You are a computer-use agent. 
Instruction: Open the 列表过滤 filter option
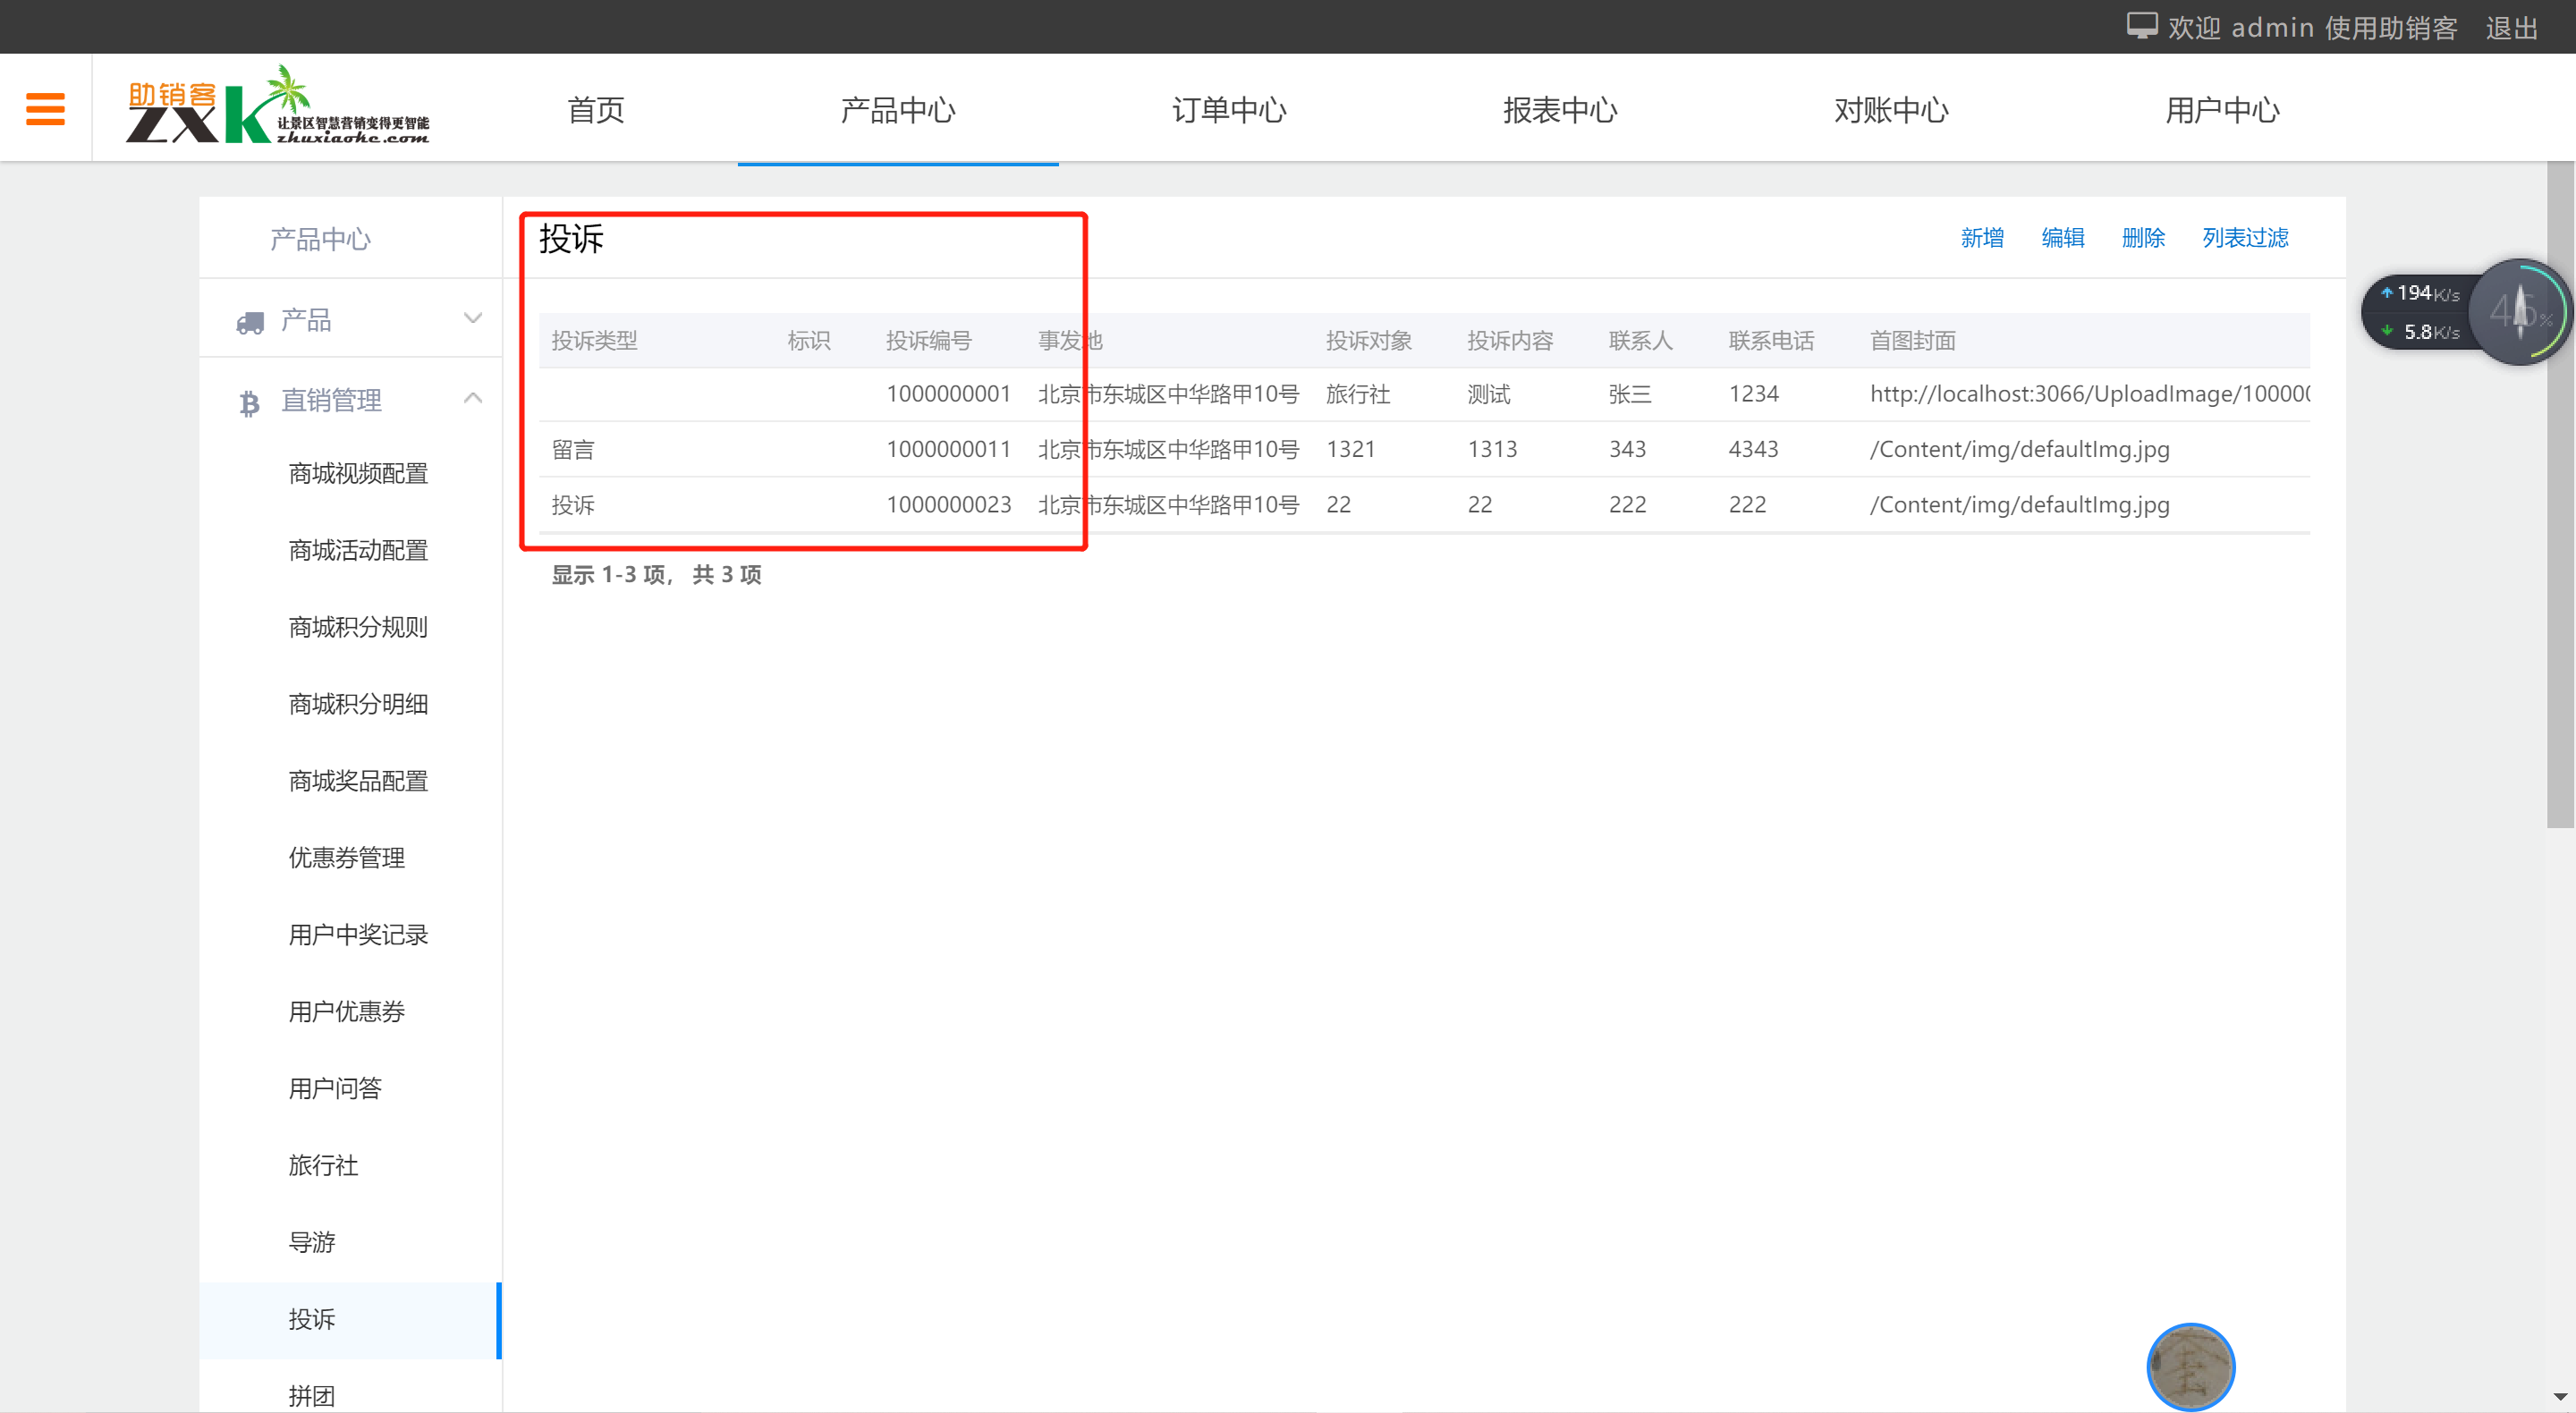2244,238
